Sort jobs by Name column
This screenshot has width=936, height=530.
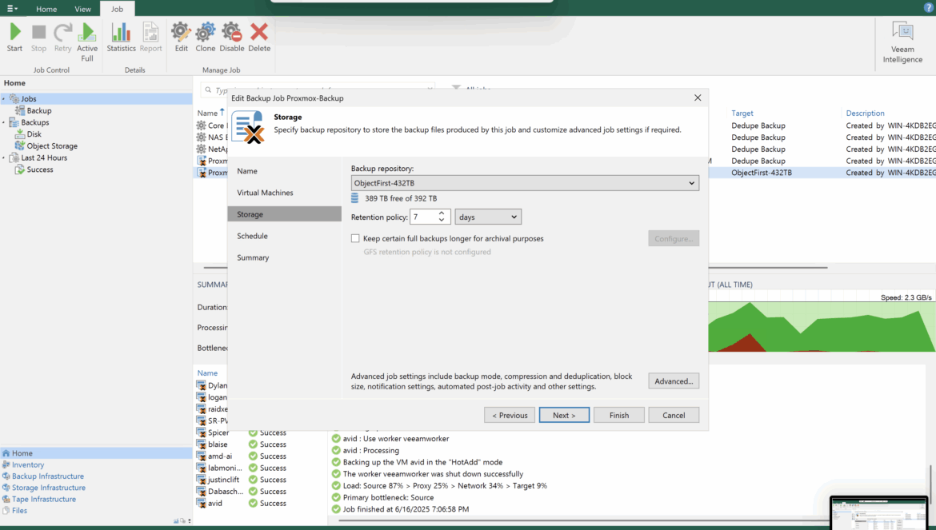click(208, 114)
